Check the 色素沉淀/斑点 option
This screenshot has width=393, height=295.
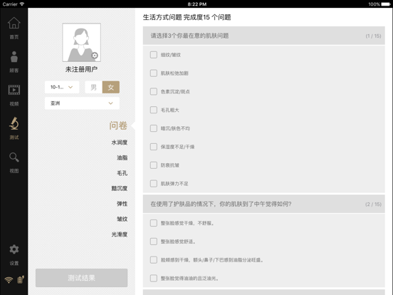tap(154, 91)
